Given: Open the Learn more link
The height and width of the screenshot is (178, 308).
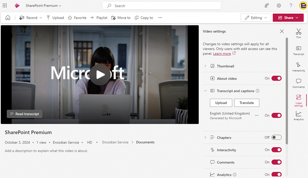Looking at the screenshot, I should pyautogui.click(x=222, y=53).
